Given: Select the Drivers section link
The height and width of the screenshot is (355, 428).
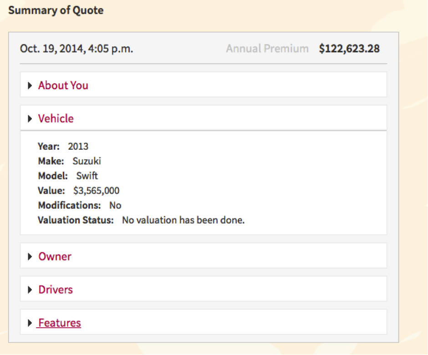Looking at the screenshot, I should pyautogui.click(x=56, y=290).
